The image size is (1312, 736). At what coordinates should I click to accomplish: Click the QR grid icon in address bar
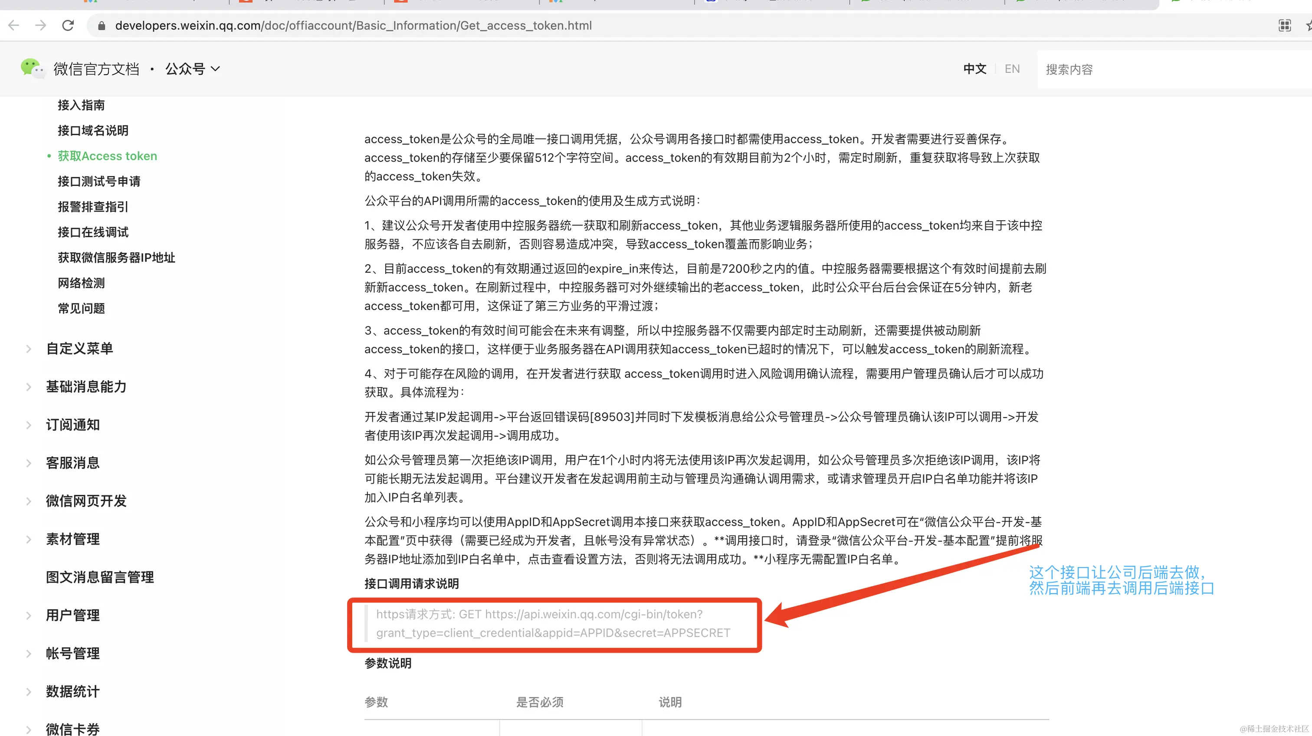(1285, 26)
